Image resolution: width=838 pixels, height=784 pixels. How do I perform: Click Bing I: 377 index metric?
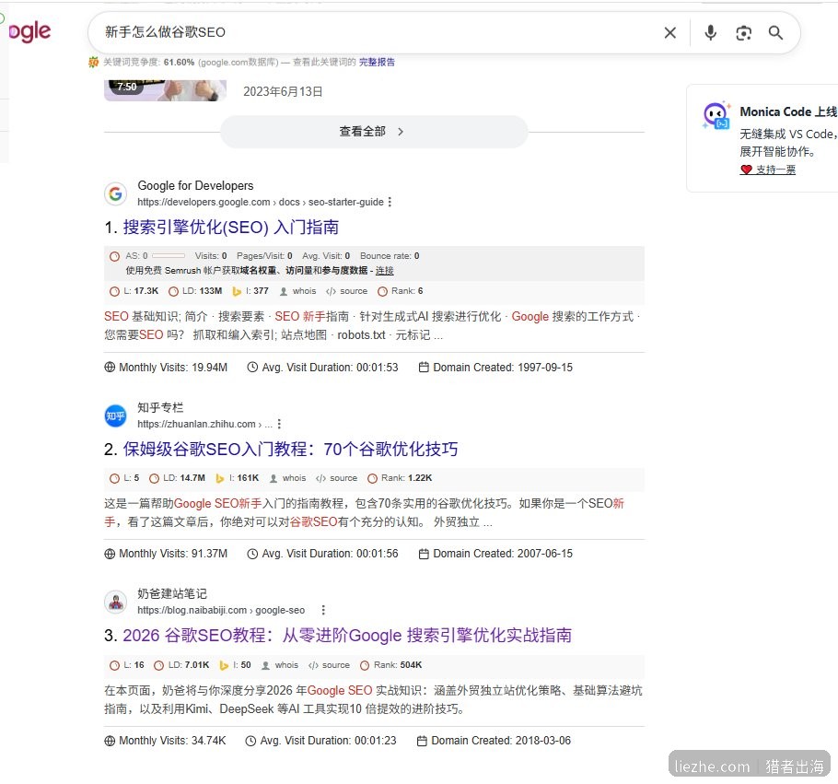click(250, 291)
